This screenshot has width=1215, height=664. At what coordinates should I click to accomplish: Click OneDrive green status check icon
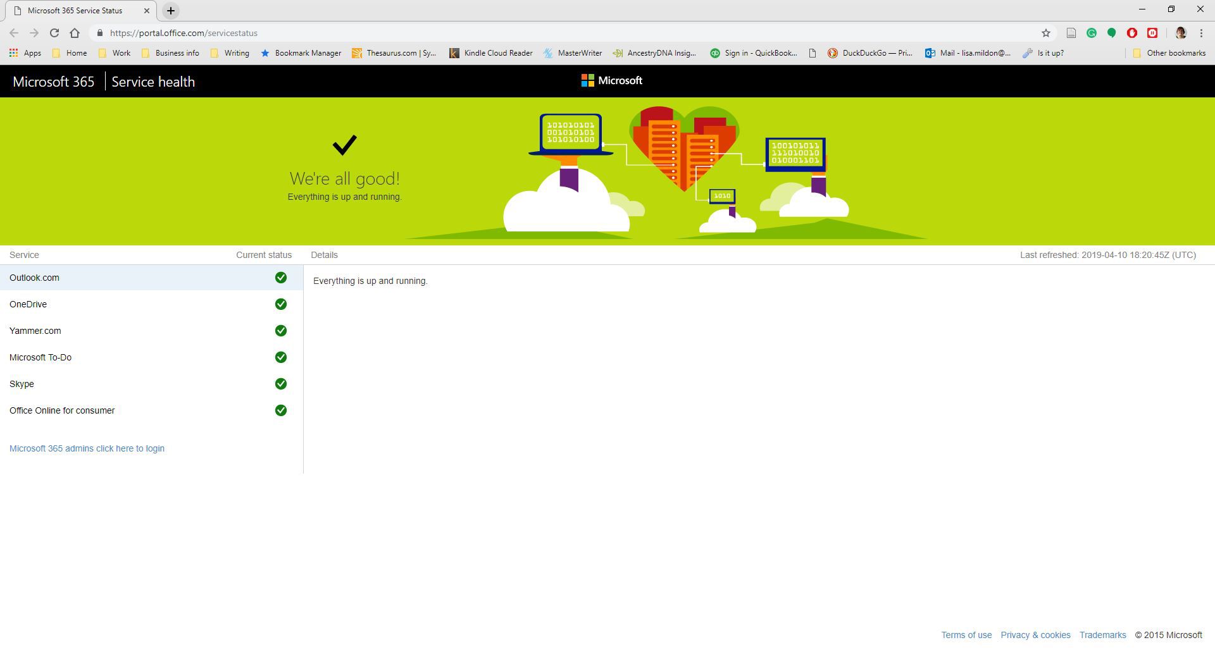click(281, 304)
